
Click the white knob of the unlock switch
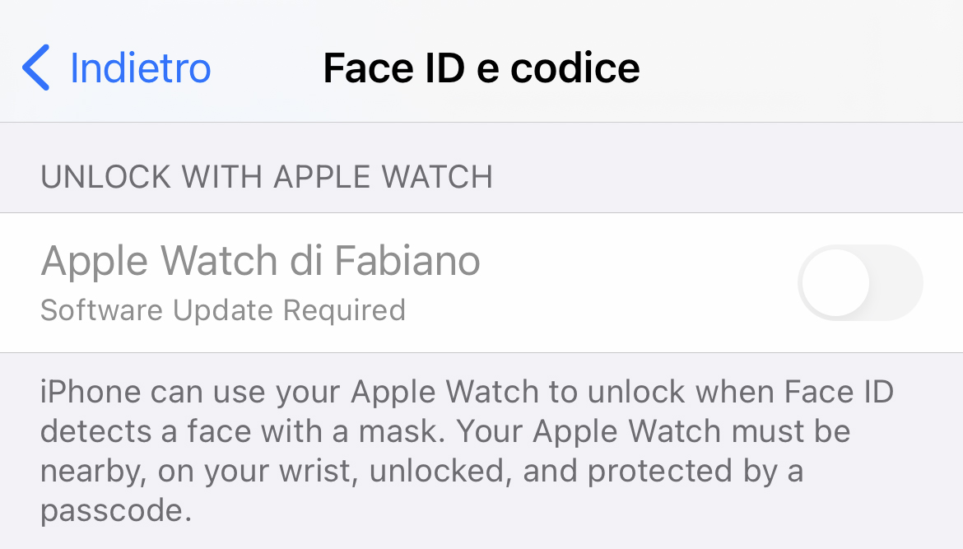tap(836, 282)
